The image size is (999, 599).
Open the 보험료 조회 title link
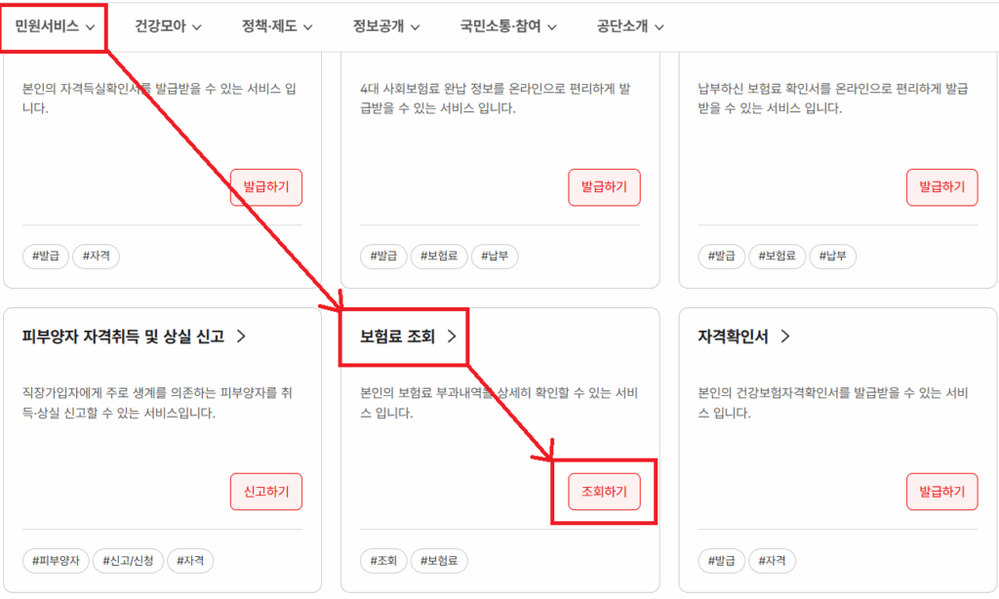(397, 336)
